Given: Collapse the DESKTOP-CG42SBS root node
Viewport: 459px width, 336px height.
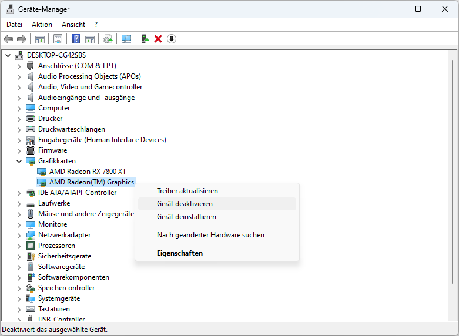Looking at the screenshot, I should coord(8,55).
